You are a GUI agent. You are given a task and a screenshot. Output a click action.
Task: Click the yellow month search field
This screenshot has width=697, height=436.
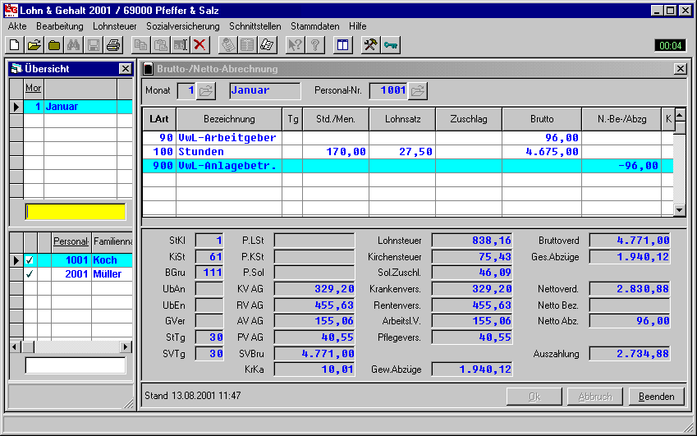pos(76,212)
